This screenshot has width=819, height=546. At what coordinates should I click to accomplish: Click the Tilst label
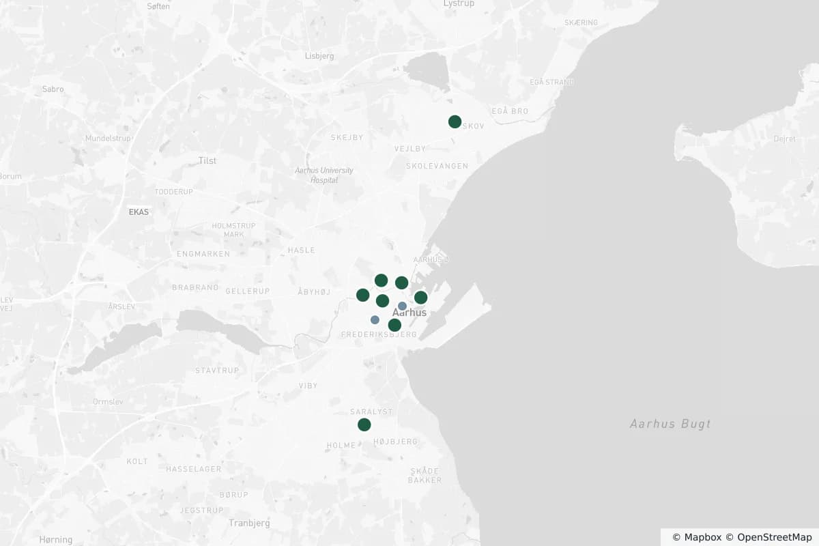[207, 160]
